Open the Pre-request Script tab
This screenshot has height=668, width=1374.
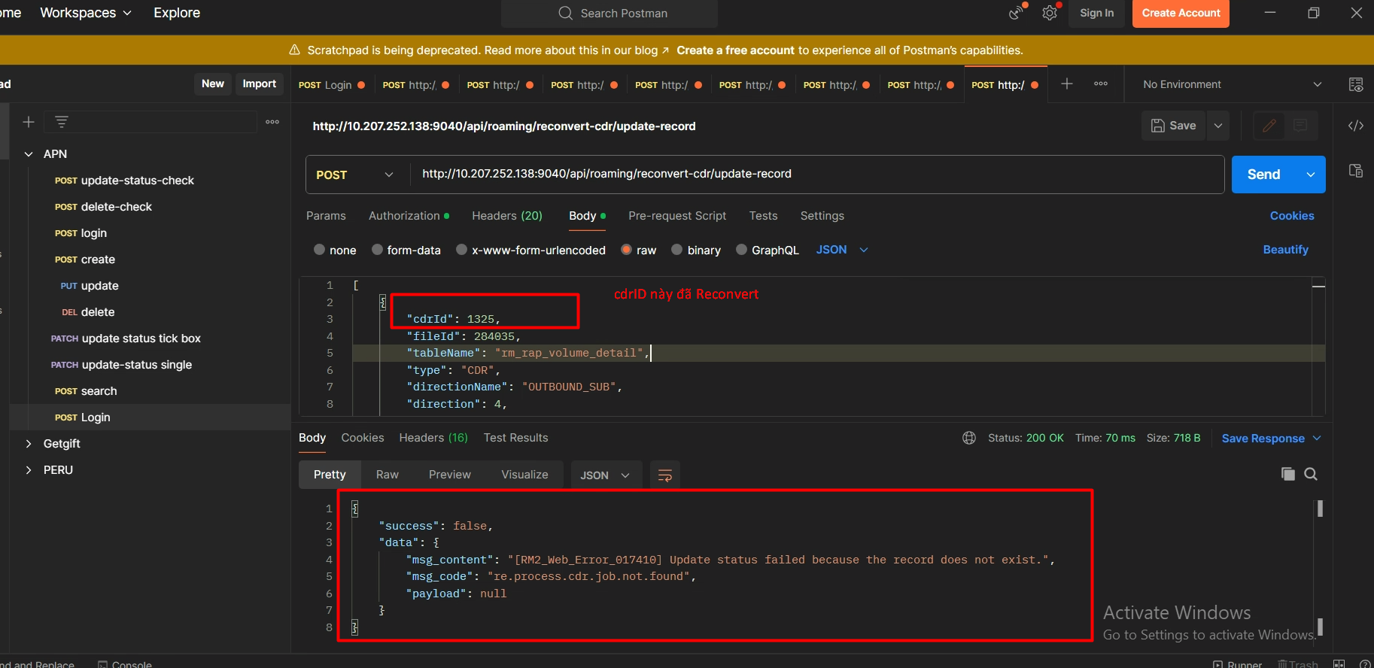coord(676,216)
